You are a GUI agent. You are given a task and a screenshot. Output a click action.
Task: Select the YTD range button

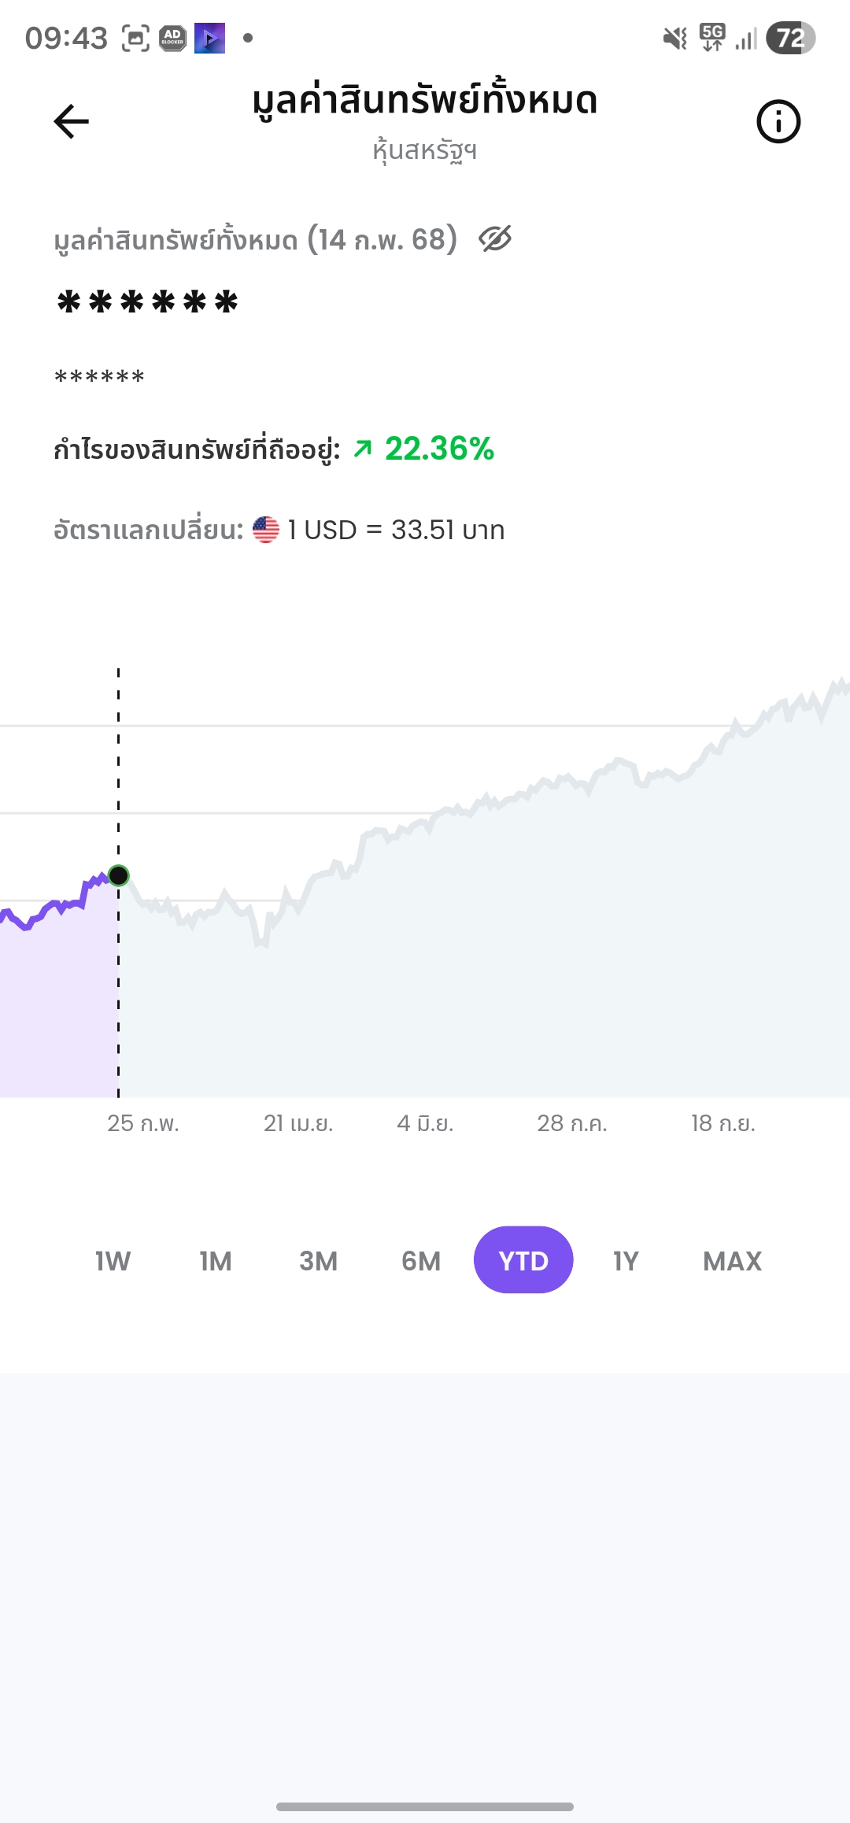pos(523,1260)
